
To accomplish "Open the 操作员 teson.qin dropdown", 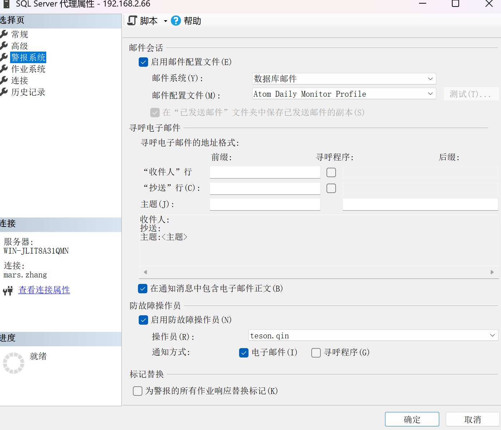I will pos(373,335).
